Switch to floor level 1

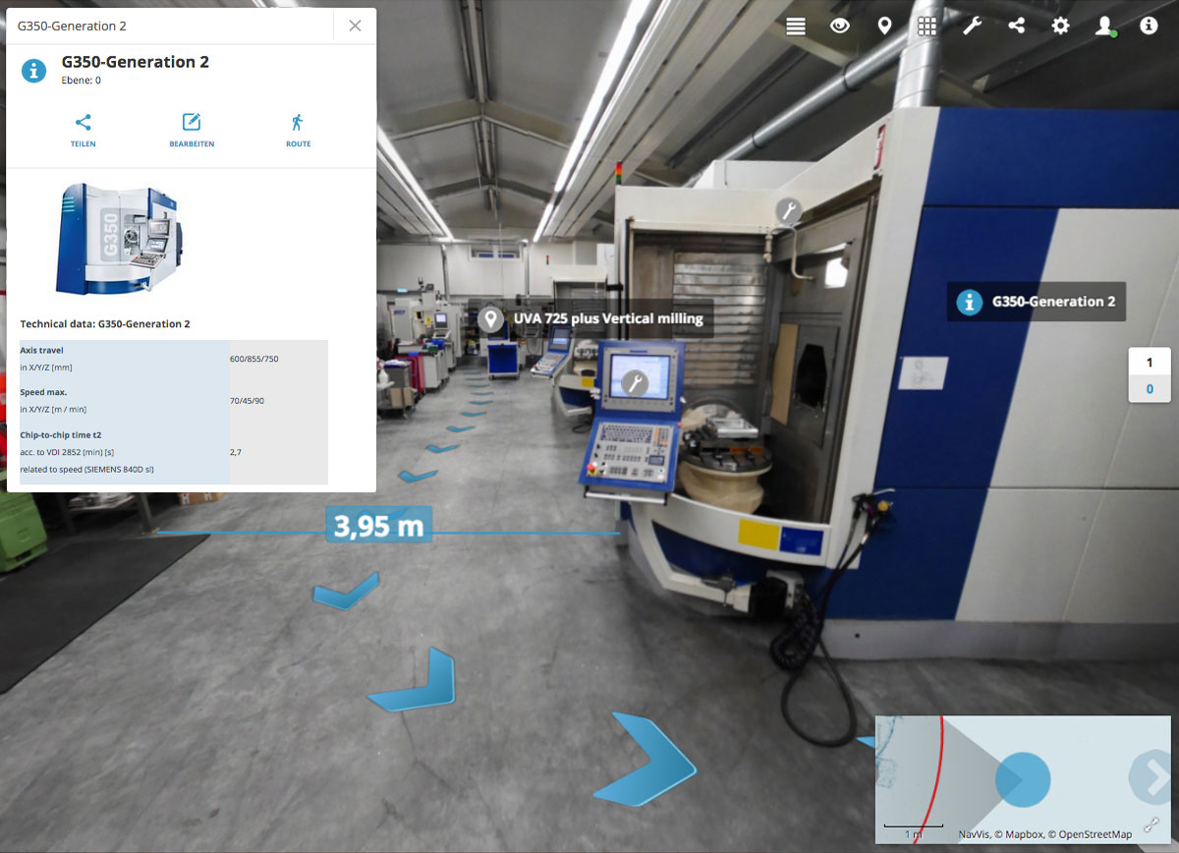point(1150,363)
